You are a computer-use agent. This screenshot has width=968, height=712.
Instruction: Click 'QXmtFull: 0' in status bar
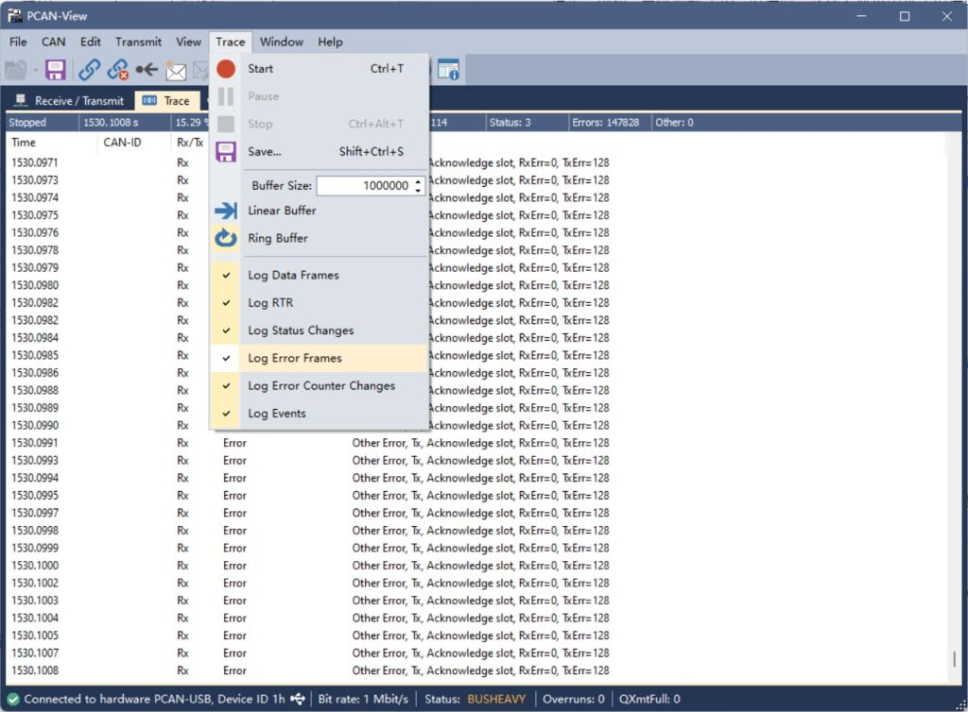tap(649, 699)
